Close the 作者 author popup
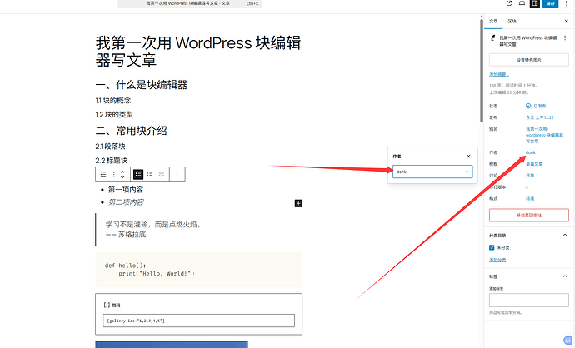Screen dimensions: 575x348 (x=468, y=157)
